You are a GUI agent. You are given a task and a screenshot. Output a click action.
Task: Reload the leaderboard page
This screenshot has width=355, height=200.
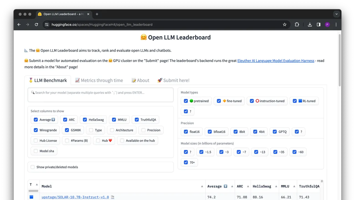[36, 24]
